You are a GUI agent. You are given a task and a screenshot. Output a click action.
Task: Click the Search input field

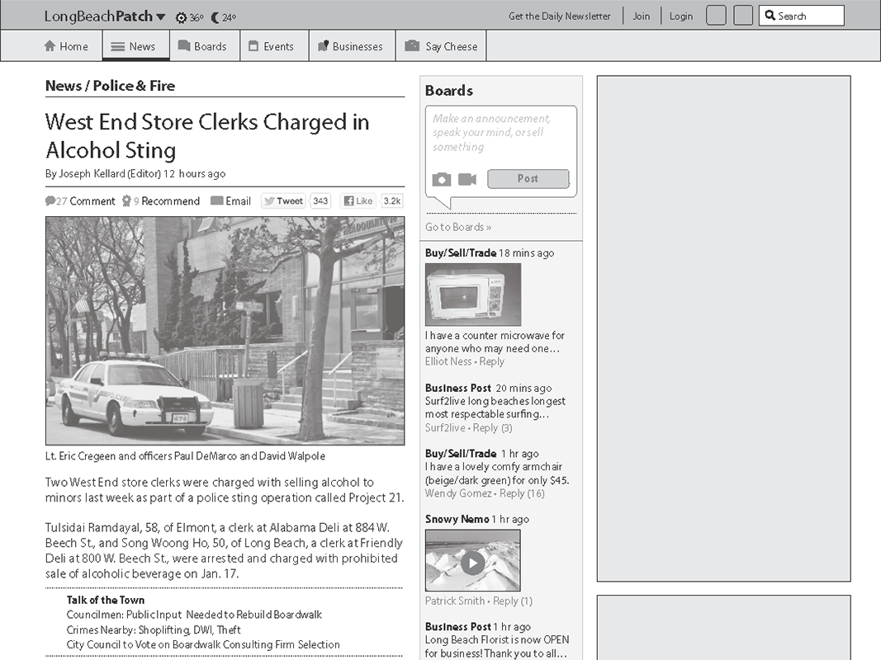(x=801, y=16)
